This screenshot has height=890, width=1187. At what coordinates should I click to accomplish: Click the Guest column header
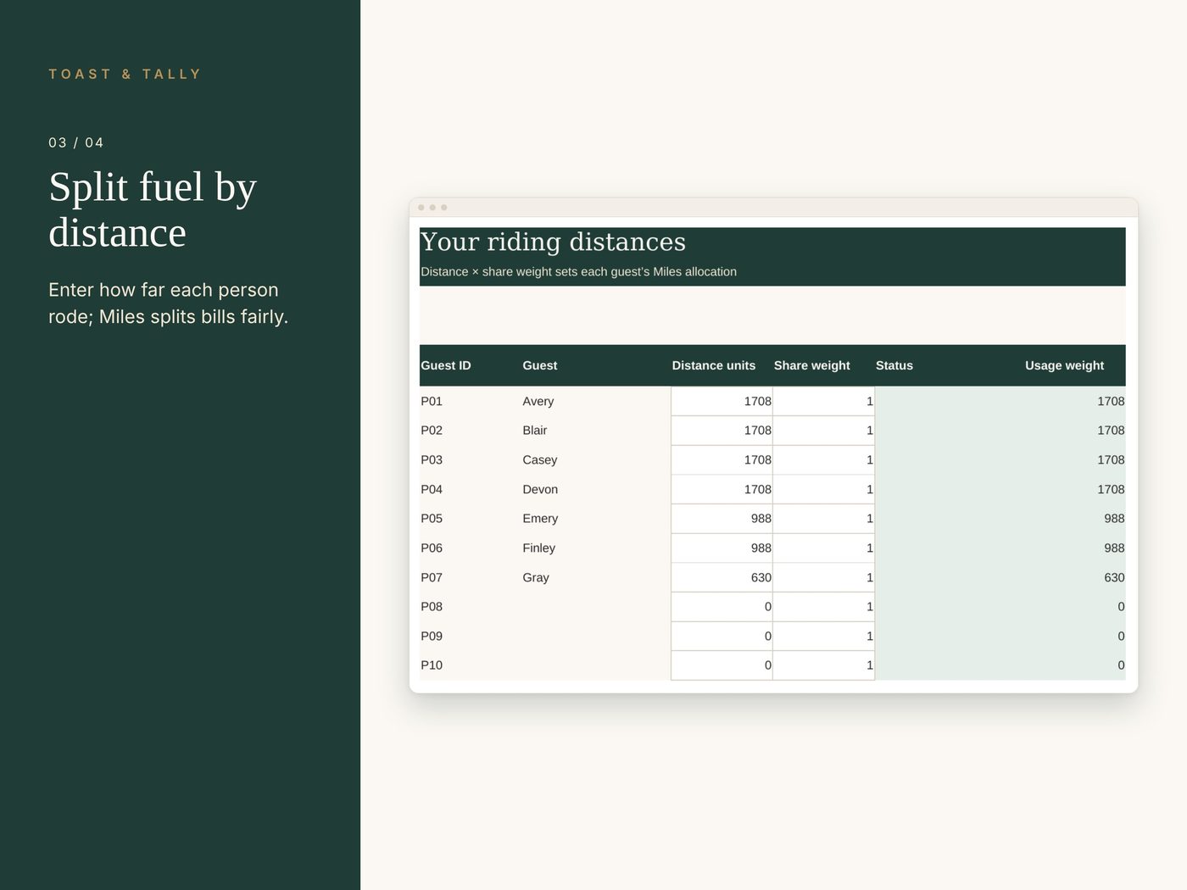pyautogui.click(x=539, y=365)
